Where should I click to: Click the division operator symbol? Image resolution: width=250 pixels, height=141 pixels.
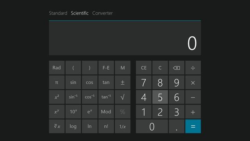pos(193,68)
